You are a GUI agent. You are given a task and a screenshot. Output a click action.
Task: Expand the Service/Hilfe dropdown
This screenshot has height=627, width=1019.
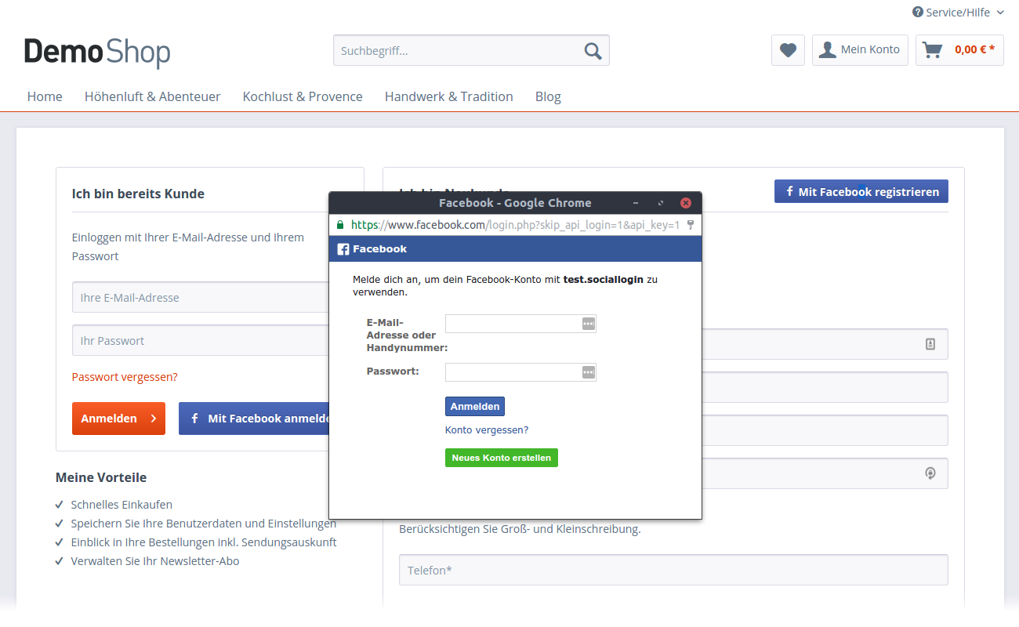point(1000,13)
